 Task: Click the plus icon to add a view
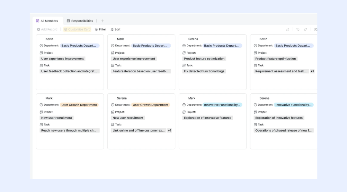coord(102,21)
